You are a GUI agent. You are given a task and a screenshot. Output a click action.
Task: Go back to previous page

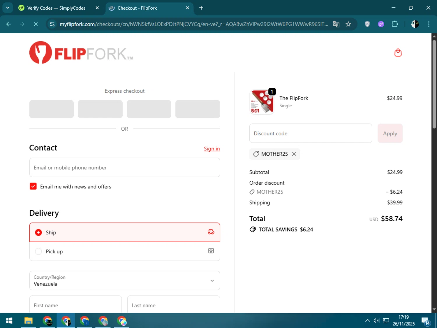click(x=8, y=24)
